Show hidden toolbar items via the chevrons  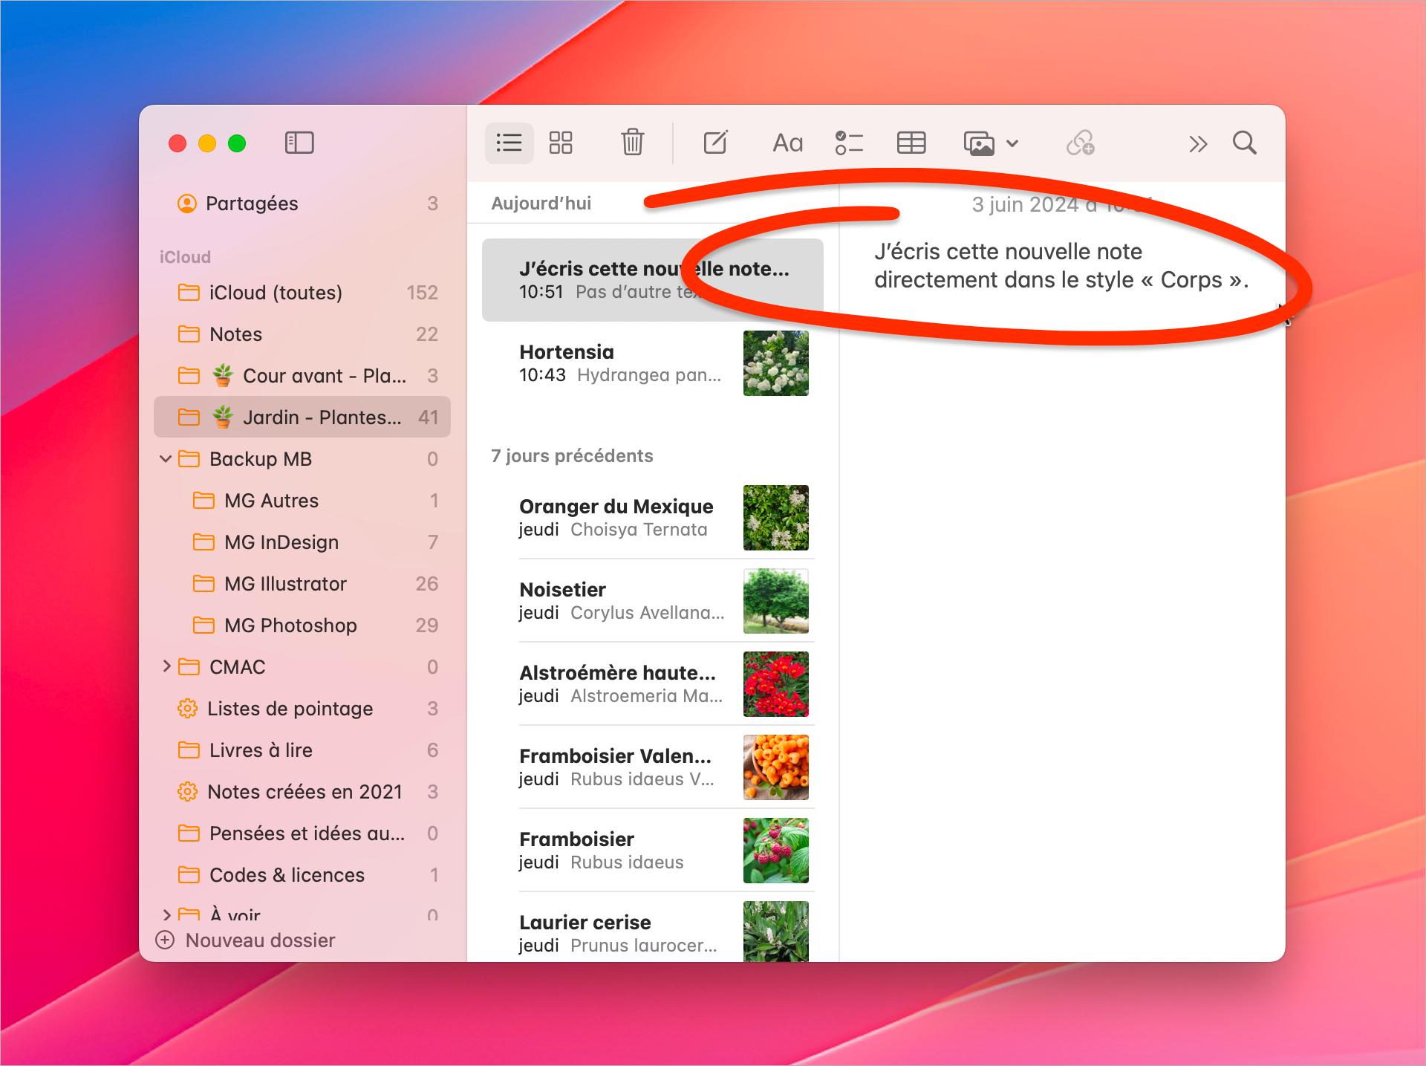[x=1198, y=143]
